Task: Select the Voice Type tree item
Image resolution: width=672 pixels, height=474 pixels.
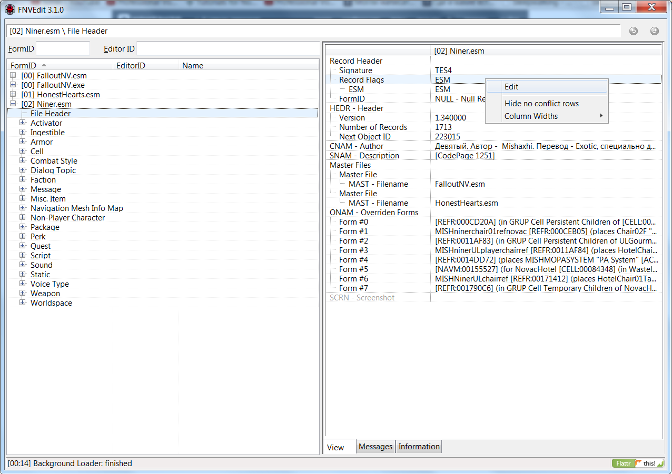Action: click(50, 284)
